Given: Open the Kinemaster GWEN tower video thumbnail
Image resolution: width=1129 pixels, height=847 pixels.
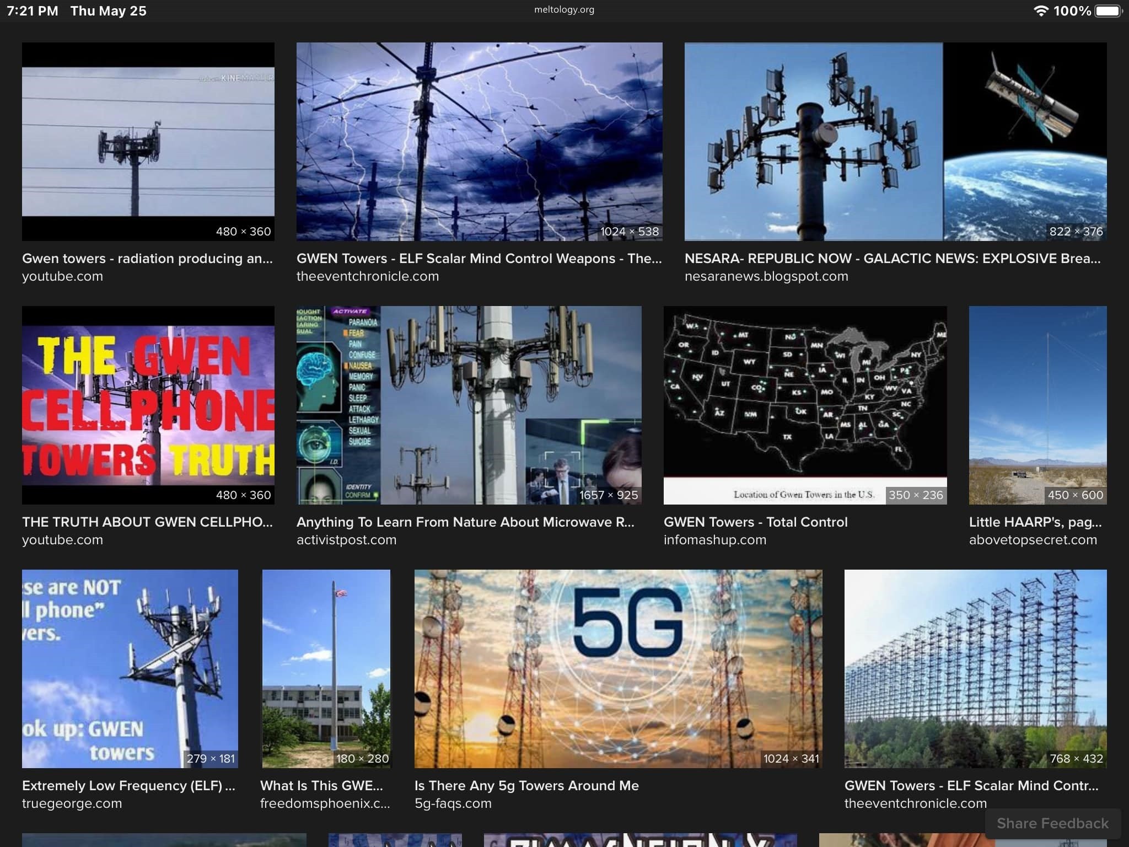Looking at the screenshot, I should click(x=148, y=141).
